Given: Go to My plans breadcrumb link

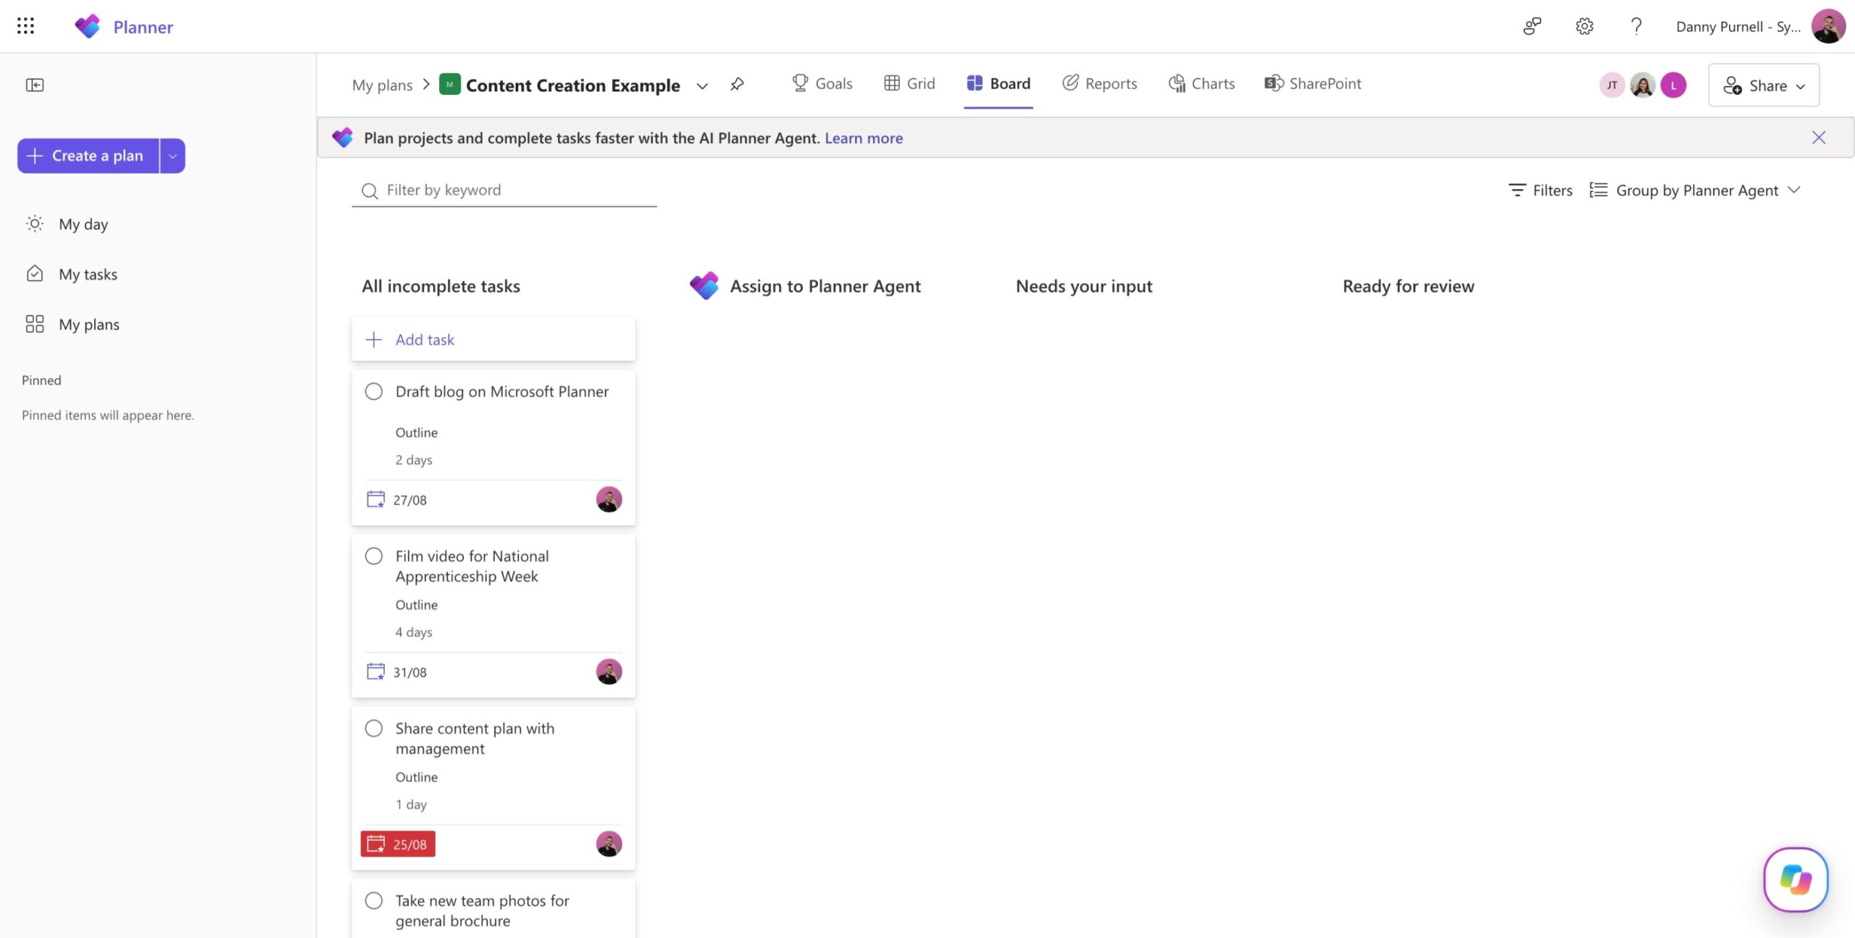Looking at the screenshot, I should [382, 85].
